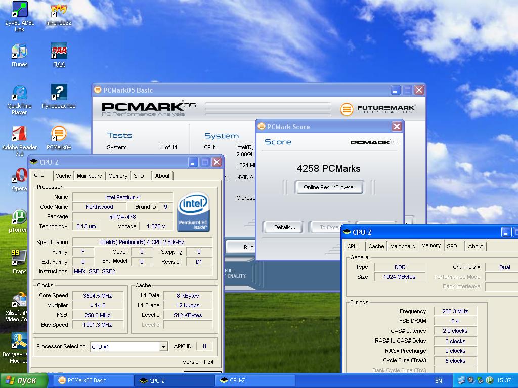Click the µTorrent tray icon
518x388 pixels.
(x=489, y=380)
